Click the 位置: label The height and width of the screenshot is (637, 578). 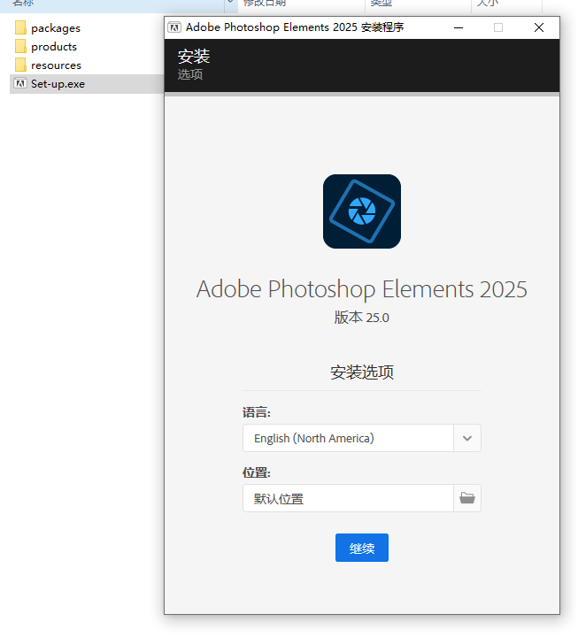coord(257,472)
